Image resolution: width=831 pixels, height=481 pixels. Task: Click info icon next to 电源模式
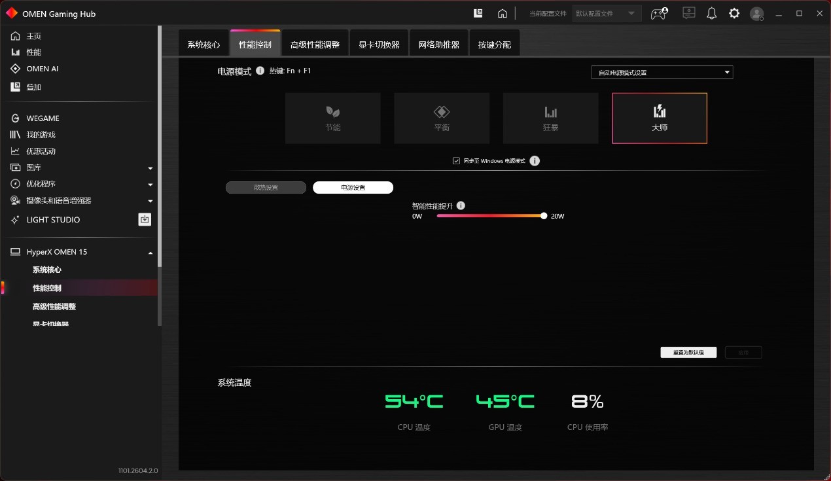pos(260,71)
